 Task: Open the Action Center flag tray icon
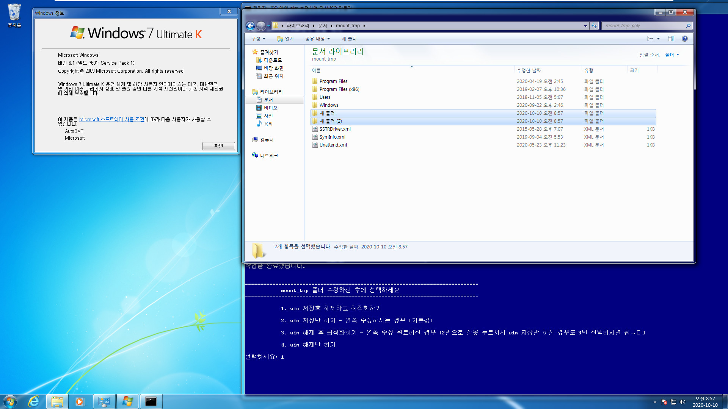[664, 402]
